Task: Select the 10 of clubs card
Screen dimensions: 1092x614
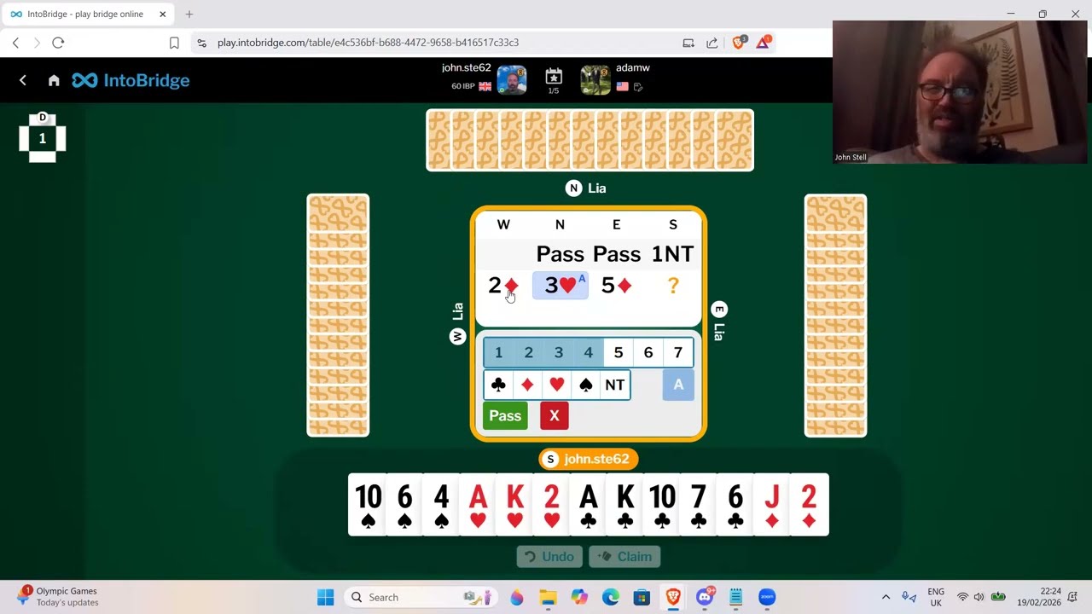Action: (x=661, y=505)
